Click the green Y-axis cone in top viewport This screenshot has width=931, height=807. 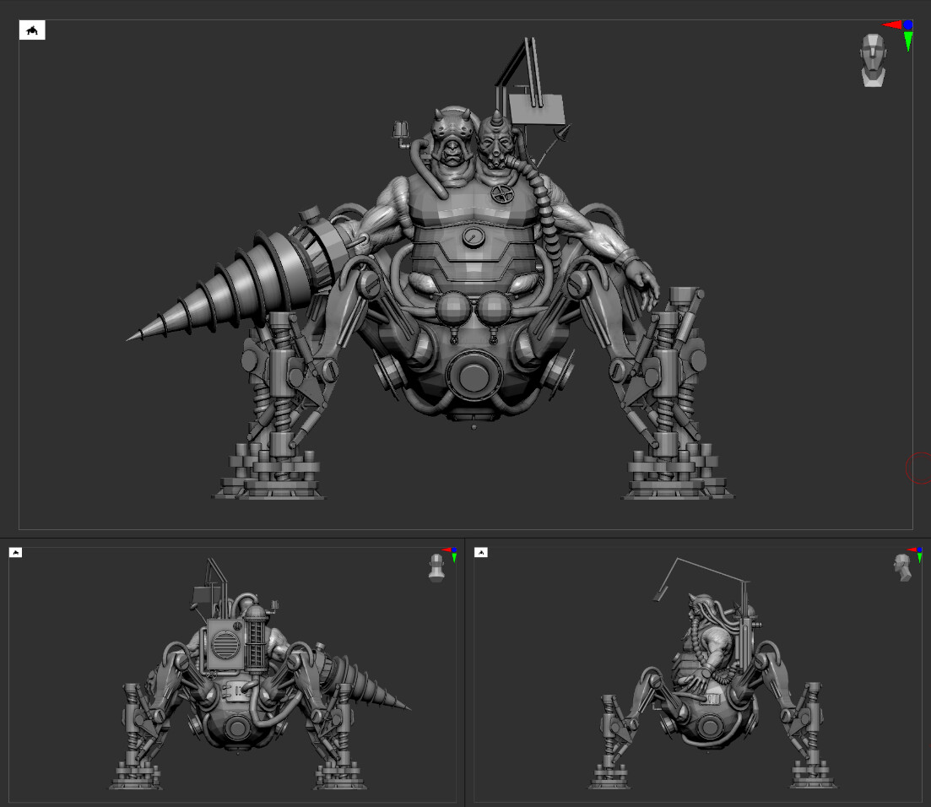(908, 41)
